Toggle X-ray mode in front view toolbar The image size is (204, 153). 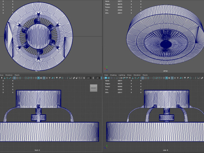click(74, 78)
